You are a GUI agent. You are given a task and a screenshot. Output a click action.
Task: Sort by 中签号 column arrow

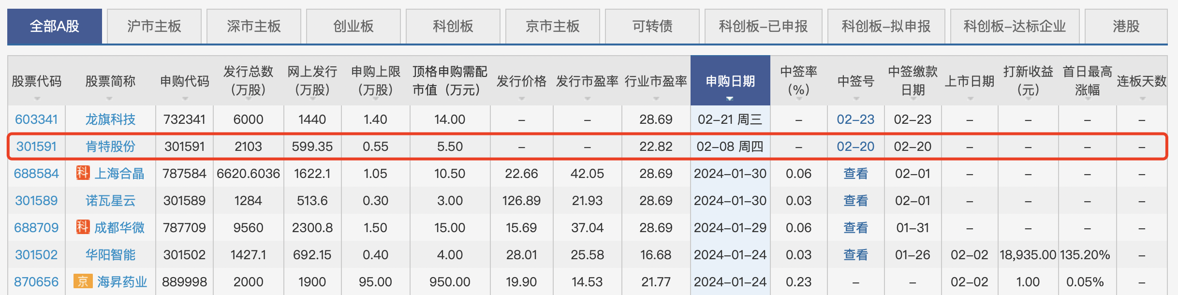click(x=856, y=99)
